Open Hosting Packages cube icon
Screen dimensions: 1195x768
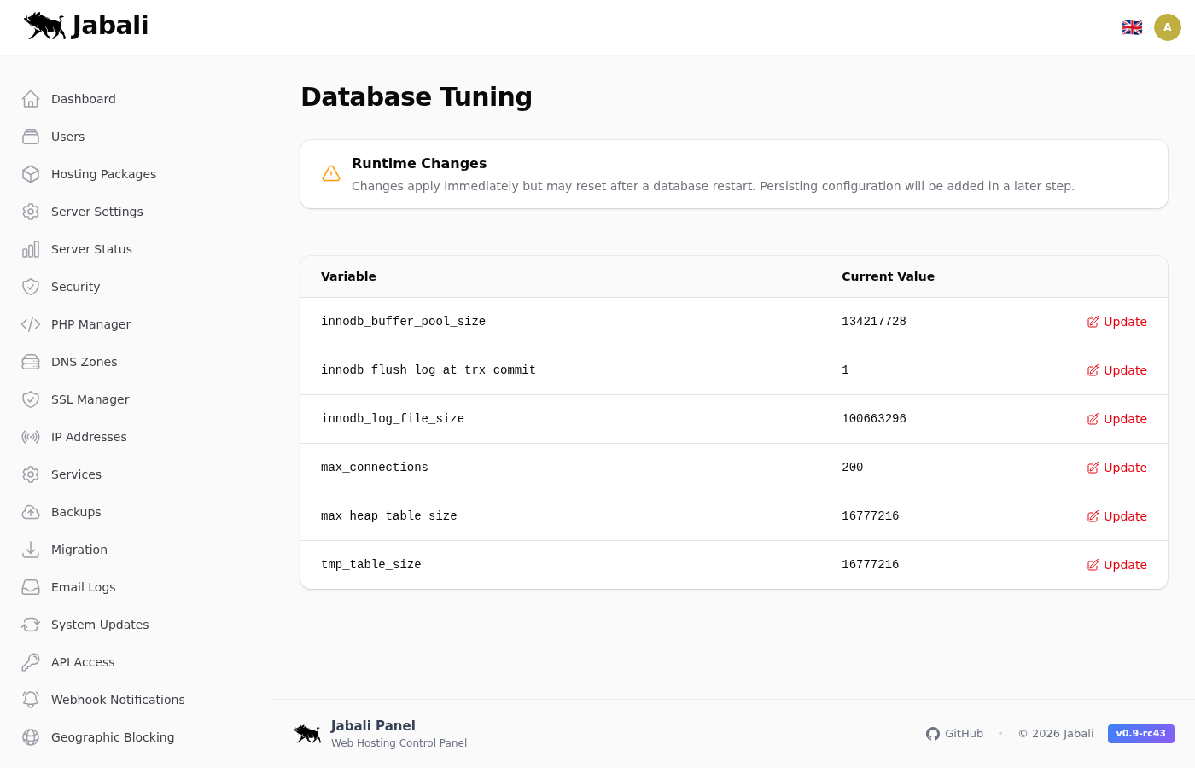[x=31, y=174]
